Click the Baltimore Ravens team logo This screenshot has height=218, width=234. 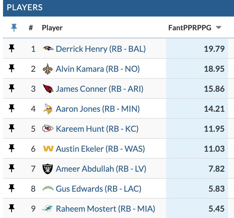48,49
